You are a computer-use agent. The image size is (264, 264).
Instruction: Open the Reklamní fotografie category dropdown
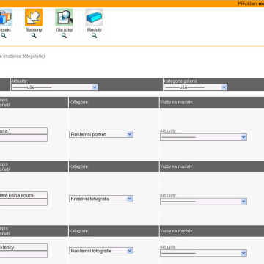click(x=101, y=251)
